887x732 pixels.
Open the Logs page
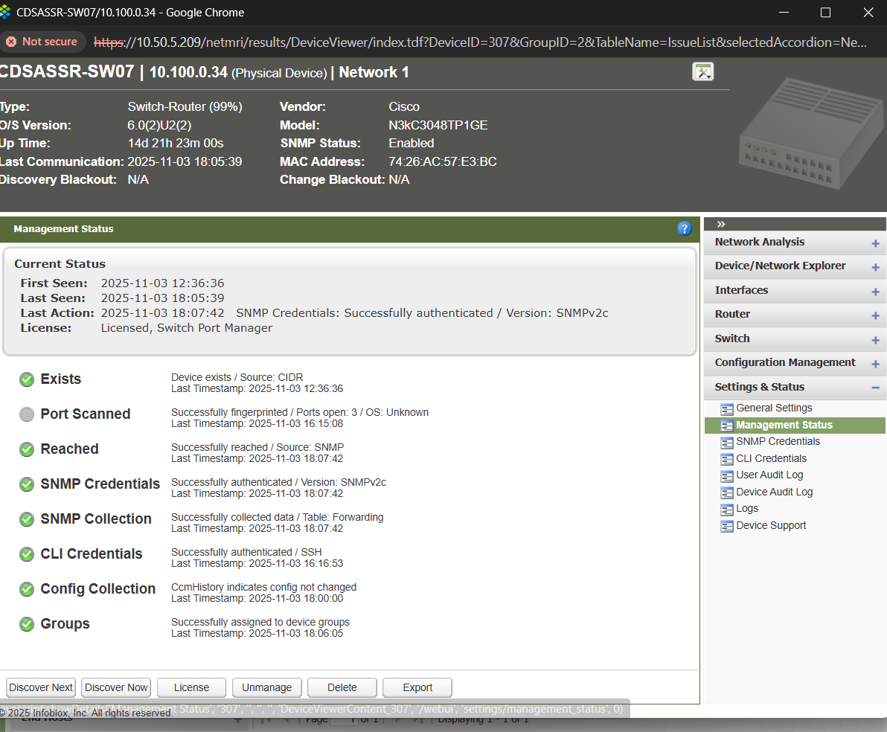746,509
